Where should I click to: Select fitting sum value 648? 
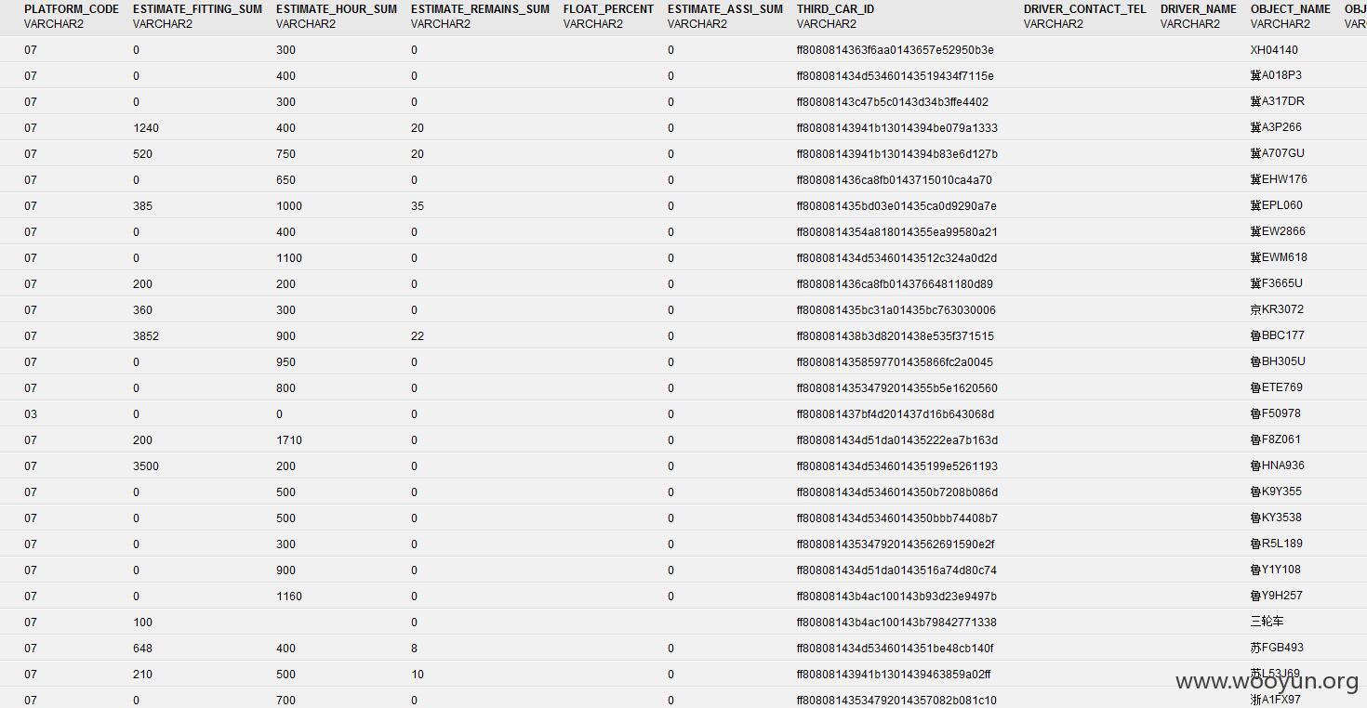(143, 649)
